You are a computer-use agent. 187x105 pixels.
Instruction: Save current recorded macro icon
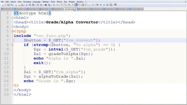(111, 5)
